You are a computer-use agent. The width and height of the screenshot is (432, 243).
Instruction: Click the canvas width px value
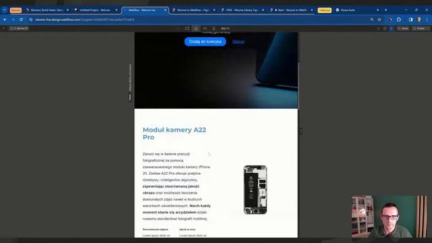point(225,28)
